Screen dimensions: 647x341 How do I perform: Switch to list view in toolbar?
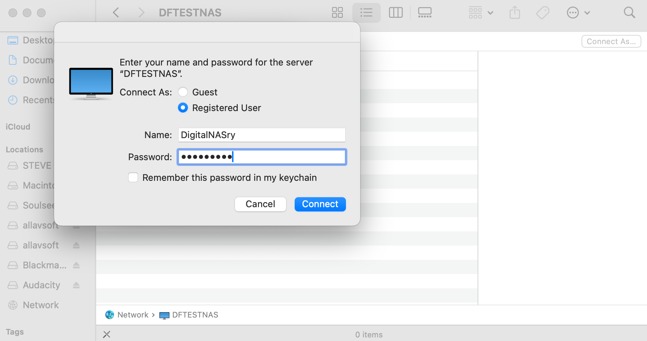(366, 13)
